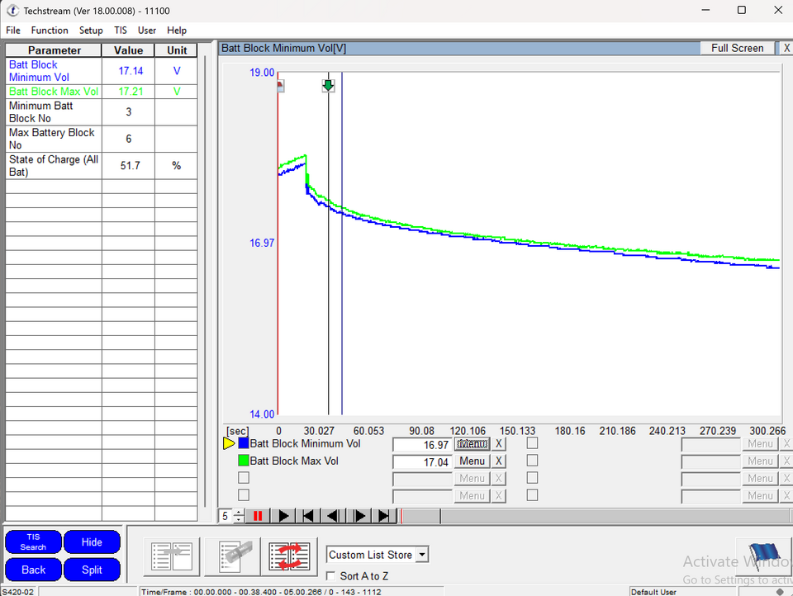Click the playback speed field showing 5
The width and height of the screenshot is (793, 596).
(226, 516)
